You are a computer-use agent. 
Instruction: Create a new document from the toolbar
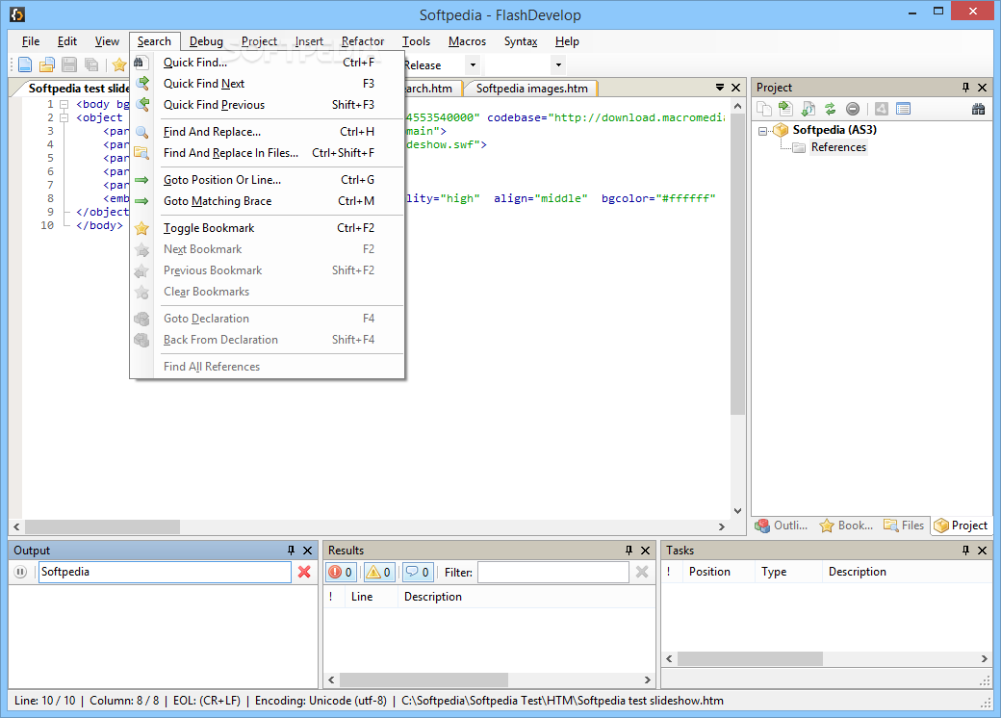click(25, 64)
